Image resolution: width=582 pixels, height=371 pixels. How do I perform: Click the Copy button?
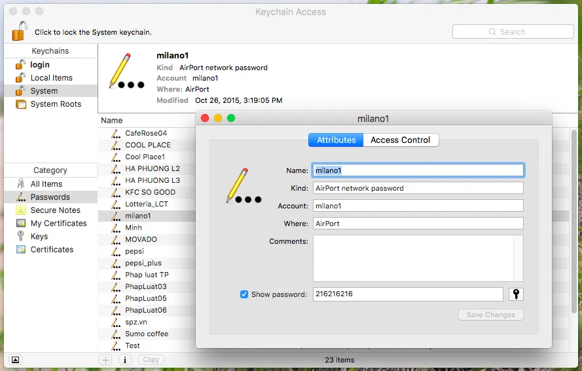click(x=151, y=359)
